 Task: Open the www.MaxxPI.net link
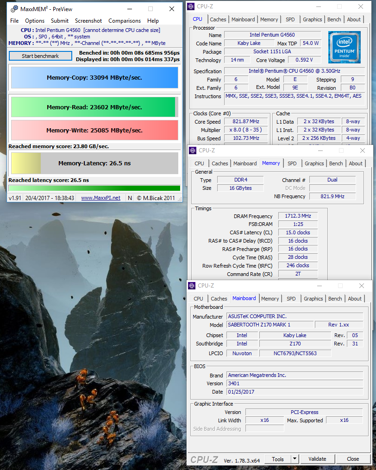click(101, 198)
